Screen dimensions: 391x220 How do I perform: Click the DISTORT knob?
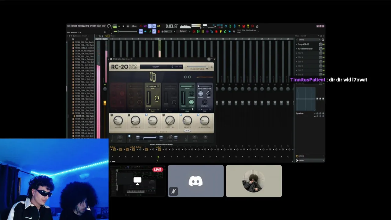tap(153, 120)
